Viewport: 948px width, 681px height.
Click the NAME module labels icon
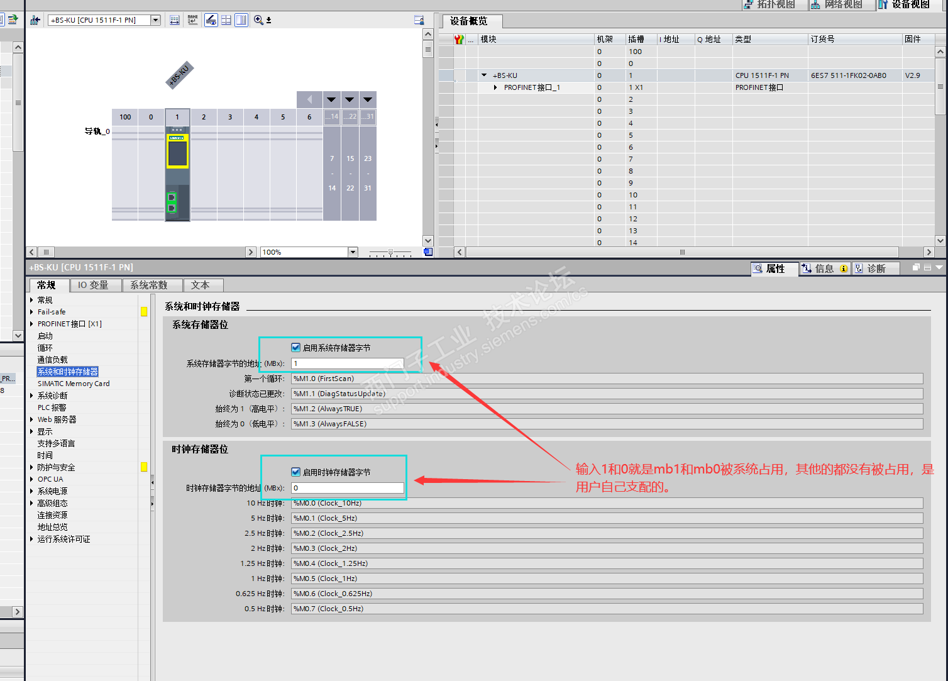point(192,20)
